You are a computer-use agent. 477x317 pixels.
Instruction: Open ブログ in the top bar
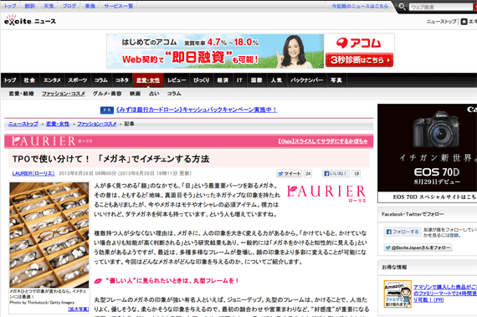click(69, 6)
